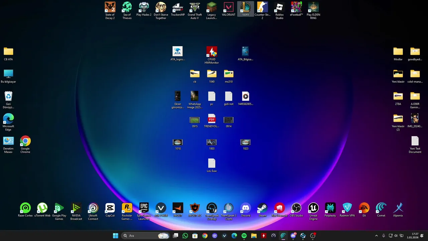Select the WhatsApp Image 2025 file
428x241 pixels.
point(195,100)
